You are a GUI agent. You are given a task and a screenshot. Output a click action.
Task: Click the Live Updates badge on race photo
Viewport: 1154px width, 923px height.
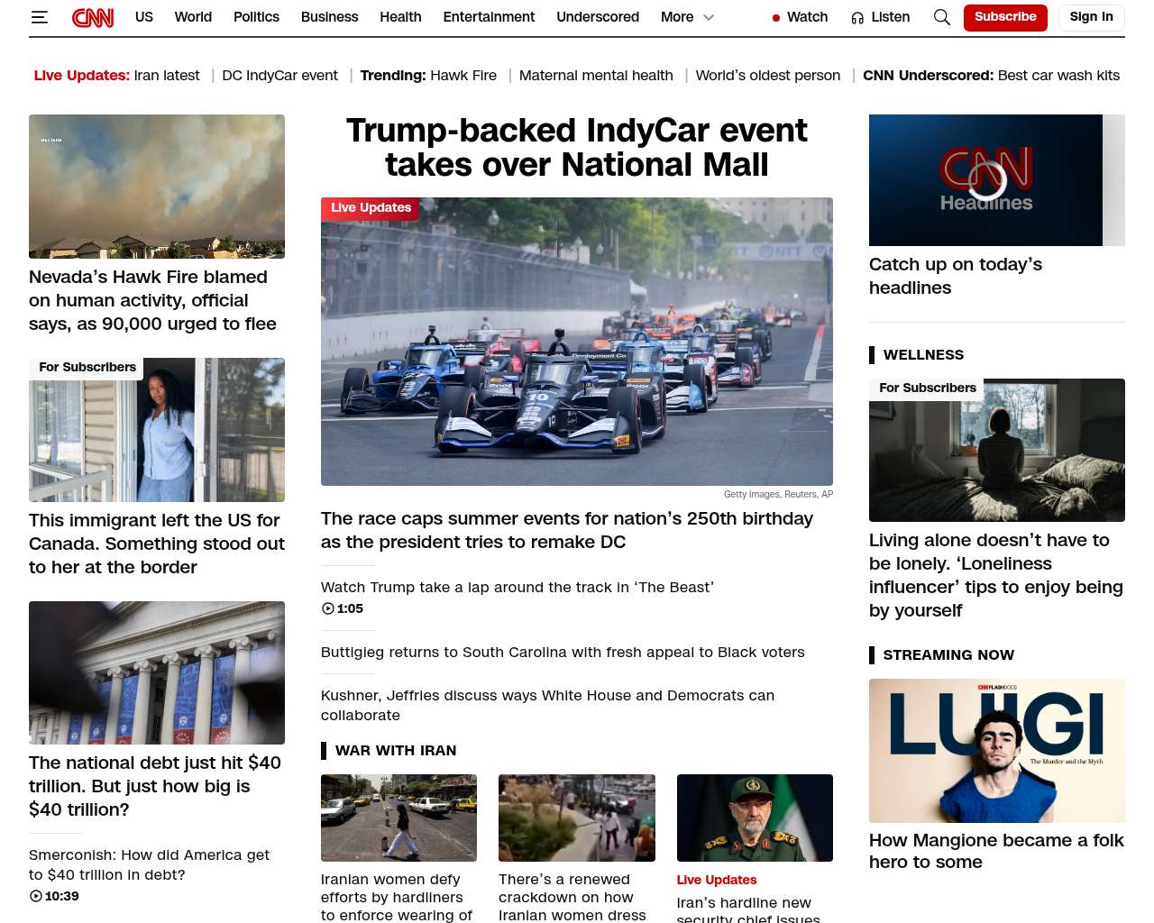[x=371, y=208]
